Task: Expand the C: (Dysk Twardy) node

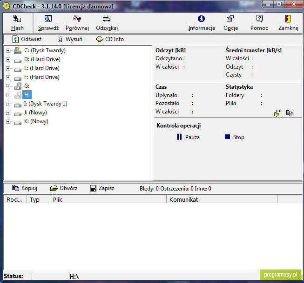Action: point(8,50)
